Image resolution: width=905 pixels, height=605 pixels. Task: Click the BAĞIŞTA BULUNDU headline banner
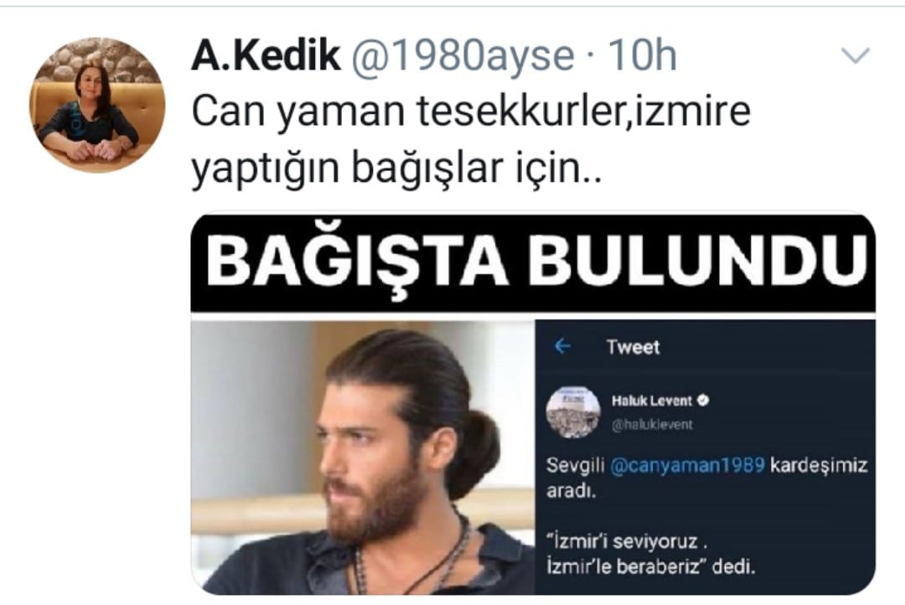click(533, 263)
